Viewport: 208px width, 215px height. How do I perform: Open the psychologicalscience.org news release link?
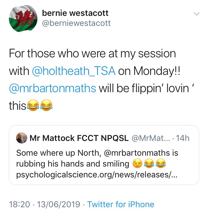[97, 176]
